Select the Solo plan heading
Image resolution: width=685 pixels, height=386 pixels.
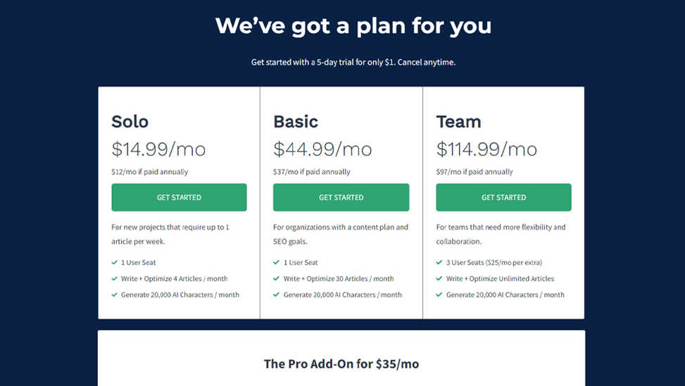(130, 122)
